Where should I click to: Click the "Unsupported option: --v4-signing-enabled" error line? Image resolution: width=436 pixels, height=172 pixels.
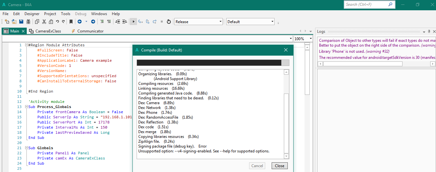point(204,151)
